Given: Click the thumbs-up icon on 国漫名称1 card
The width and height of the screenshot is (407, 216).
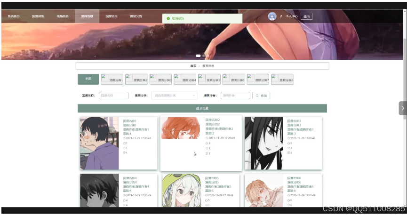Looking at the screenshot, I should [x=124, y=144].
